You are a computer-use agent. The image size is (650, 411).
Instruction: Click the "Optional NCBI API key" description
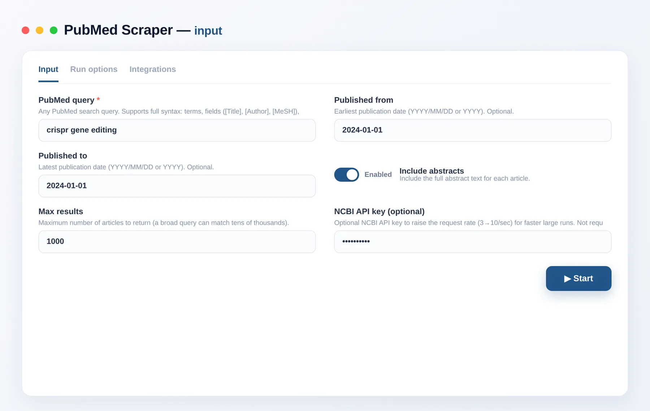468,223
